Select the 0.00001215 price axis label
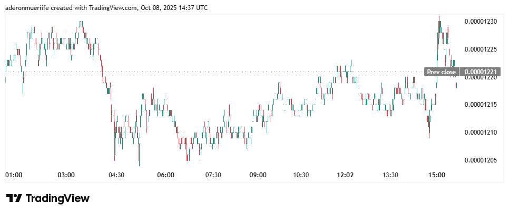 pos(480,105)
